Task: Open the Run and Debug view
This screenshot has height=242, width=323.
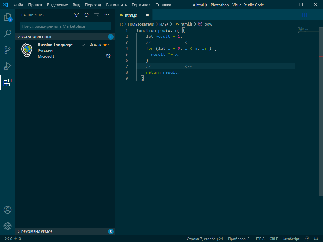Action: point(8,66)
